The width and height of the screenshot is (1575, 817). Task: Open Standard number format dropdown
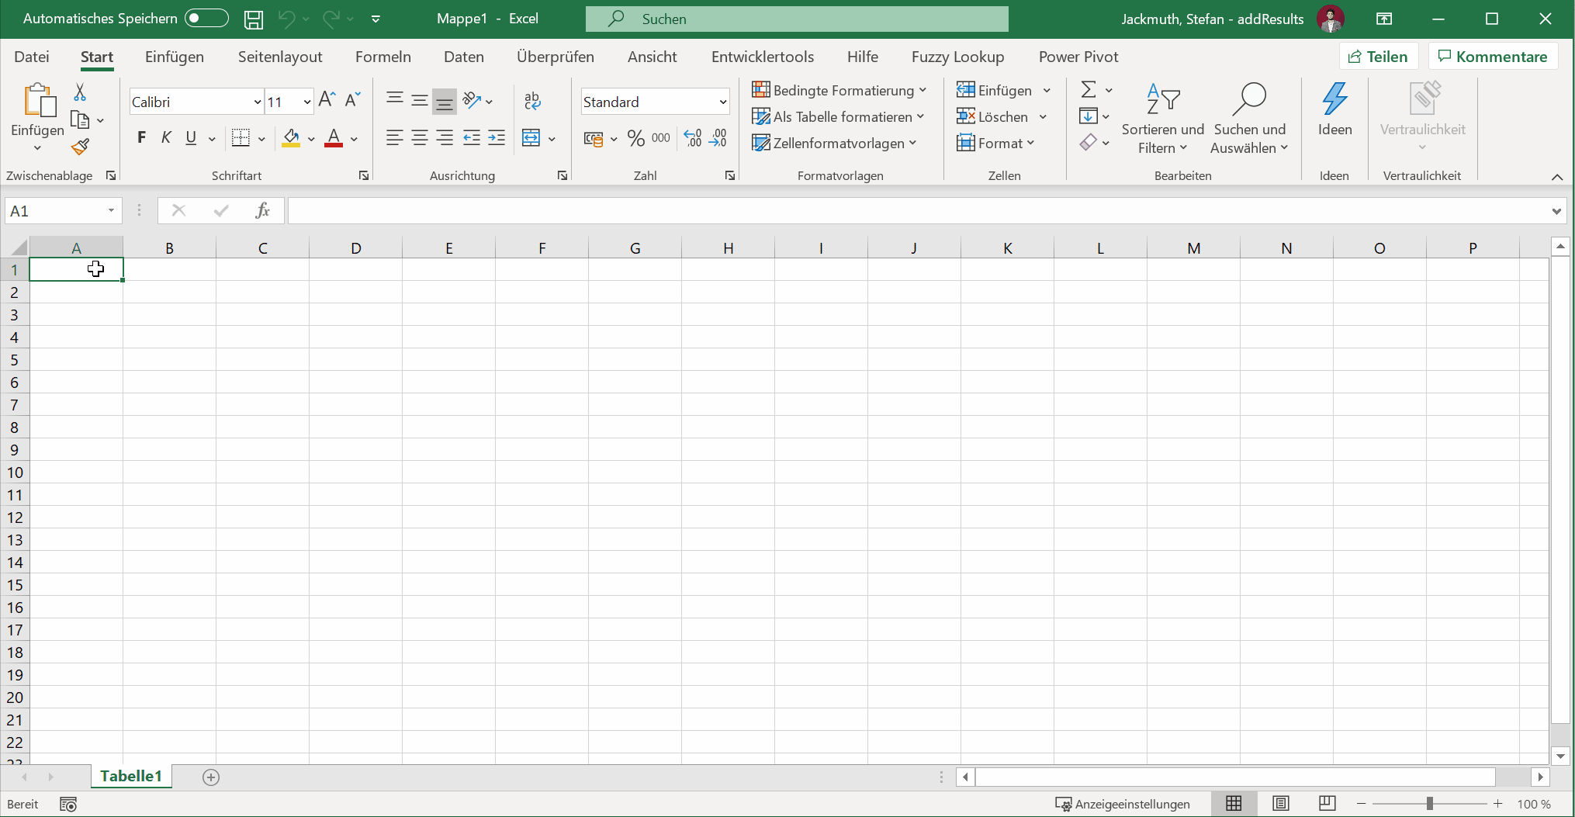(x=723, y=102)
